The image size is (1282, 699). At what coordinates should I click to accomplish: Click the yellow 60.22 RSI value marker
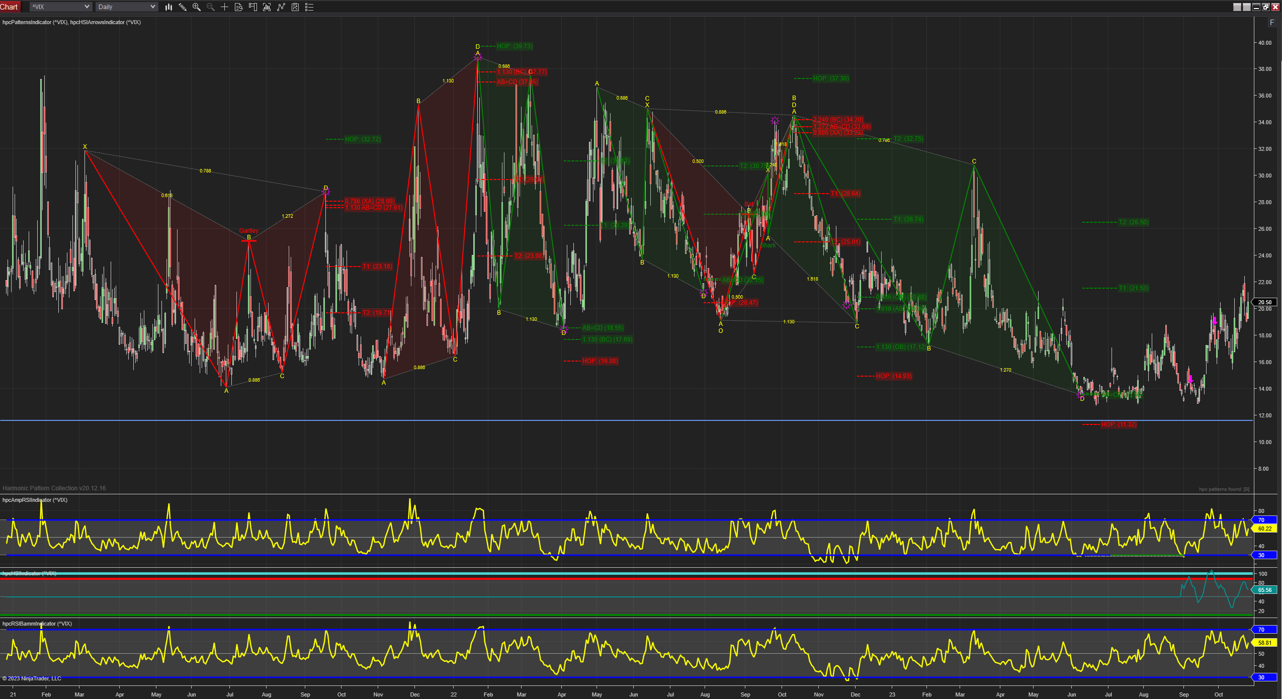[1264, 529]
